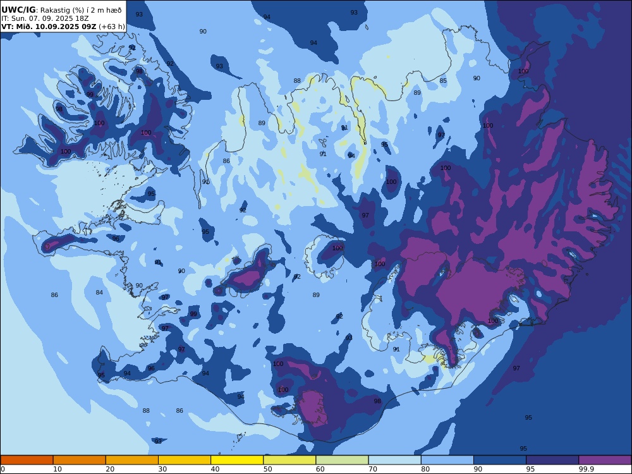This screenshot has width=632, height=474.
Task: Click the dark orange 0–10 legend swatch
Action: [27, 460]
